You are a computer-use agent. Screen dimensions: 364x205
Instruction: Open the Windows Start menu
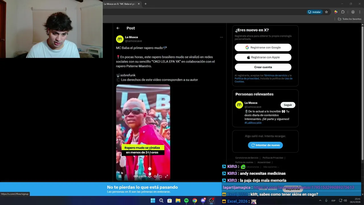pos(153,201)
